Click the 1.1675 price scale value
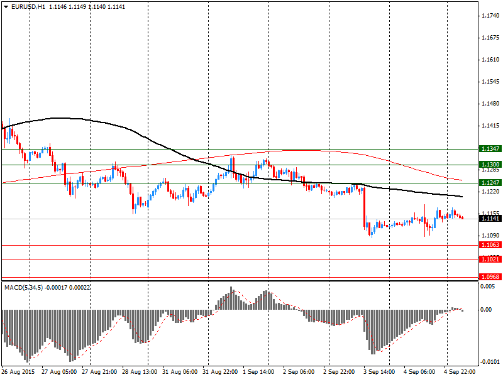 491,38
